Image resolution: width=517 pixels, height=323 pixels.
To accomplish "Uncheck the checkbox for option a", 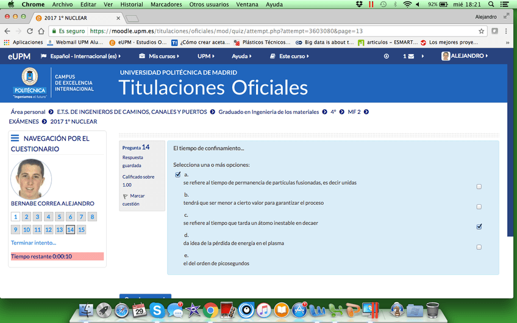I will pyautogui.click(x=178, y=175).
